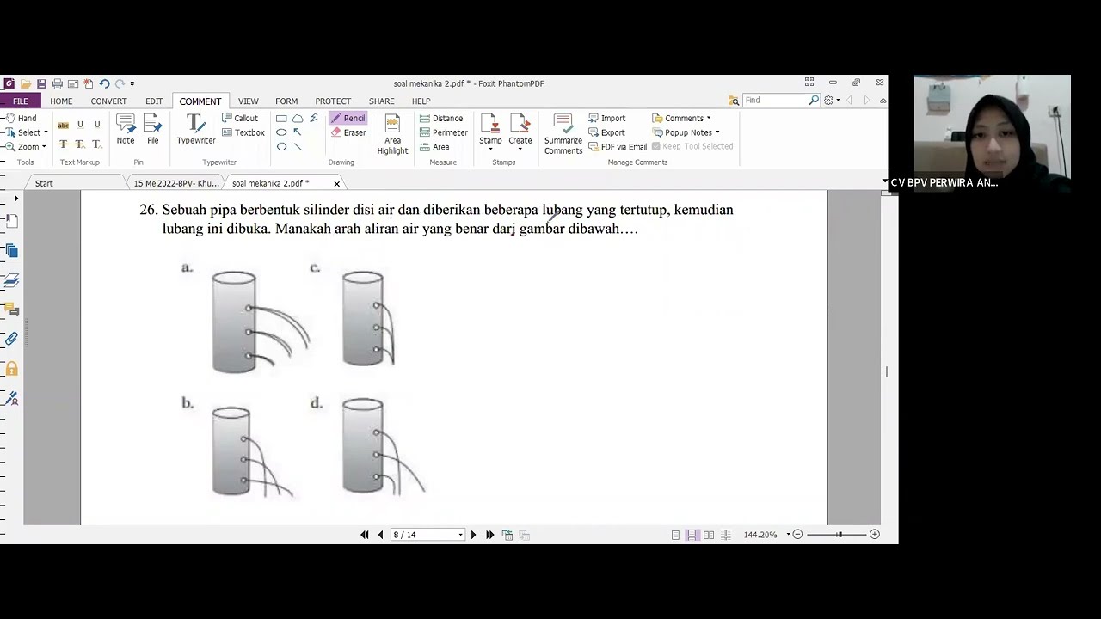Zoom in with the plus button

click(875, 535)
